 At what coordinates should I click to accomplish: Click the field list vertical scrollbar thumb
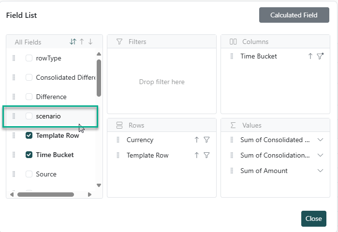[x=99, y=77]
